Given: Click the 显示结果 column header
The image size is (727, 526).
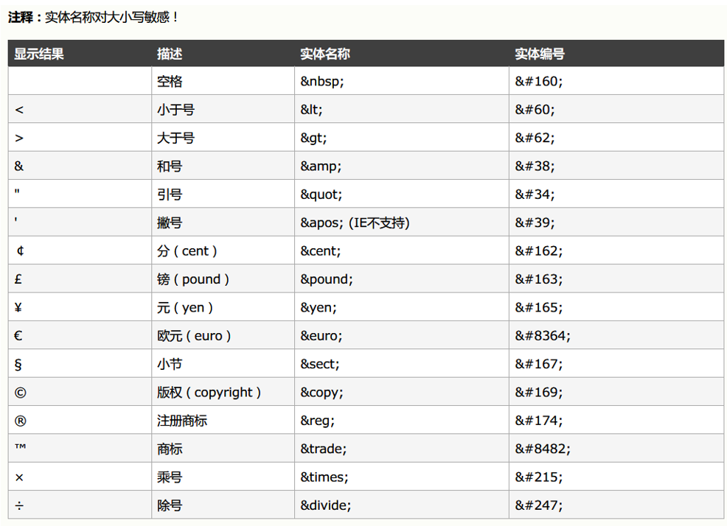Looking at the screenshot, I should [39, 54].
